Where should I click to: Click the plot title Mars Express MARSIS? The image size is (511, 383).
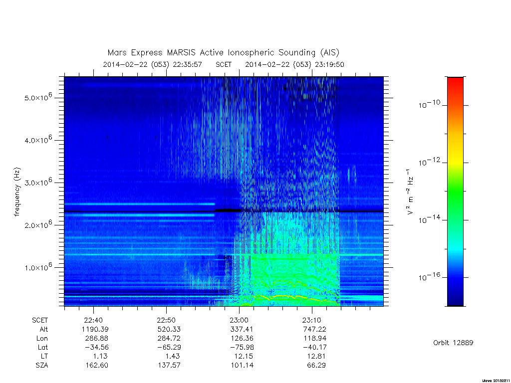tap(223, 52)
